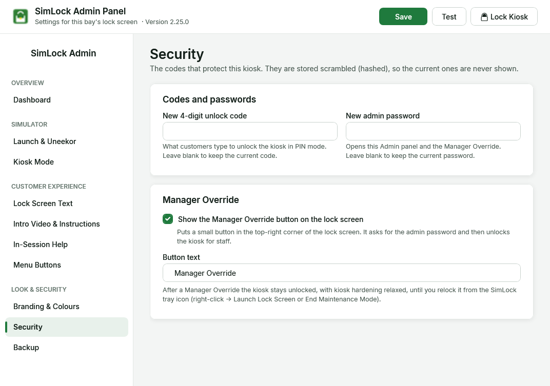Click the SimLock Admin sidebar title
Image resolution: width=550 pixels, height=386 pixels.
[64, 53]
